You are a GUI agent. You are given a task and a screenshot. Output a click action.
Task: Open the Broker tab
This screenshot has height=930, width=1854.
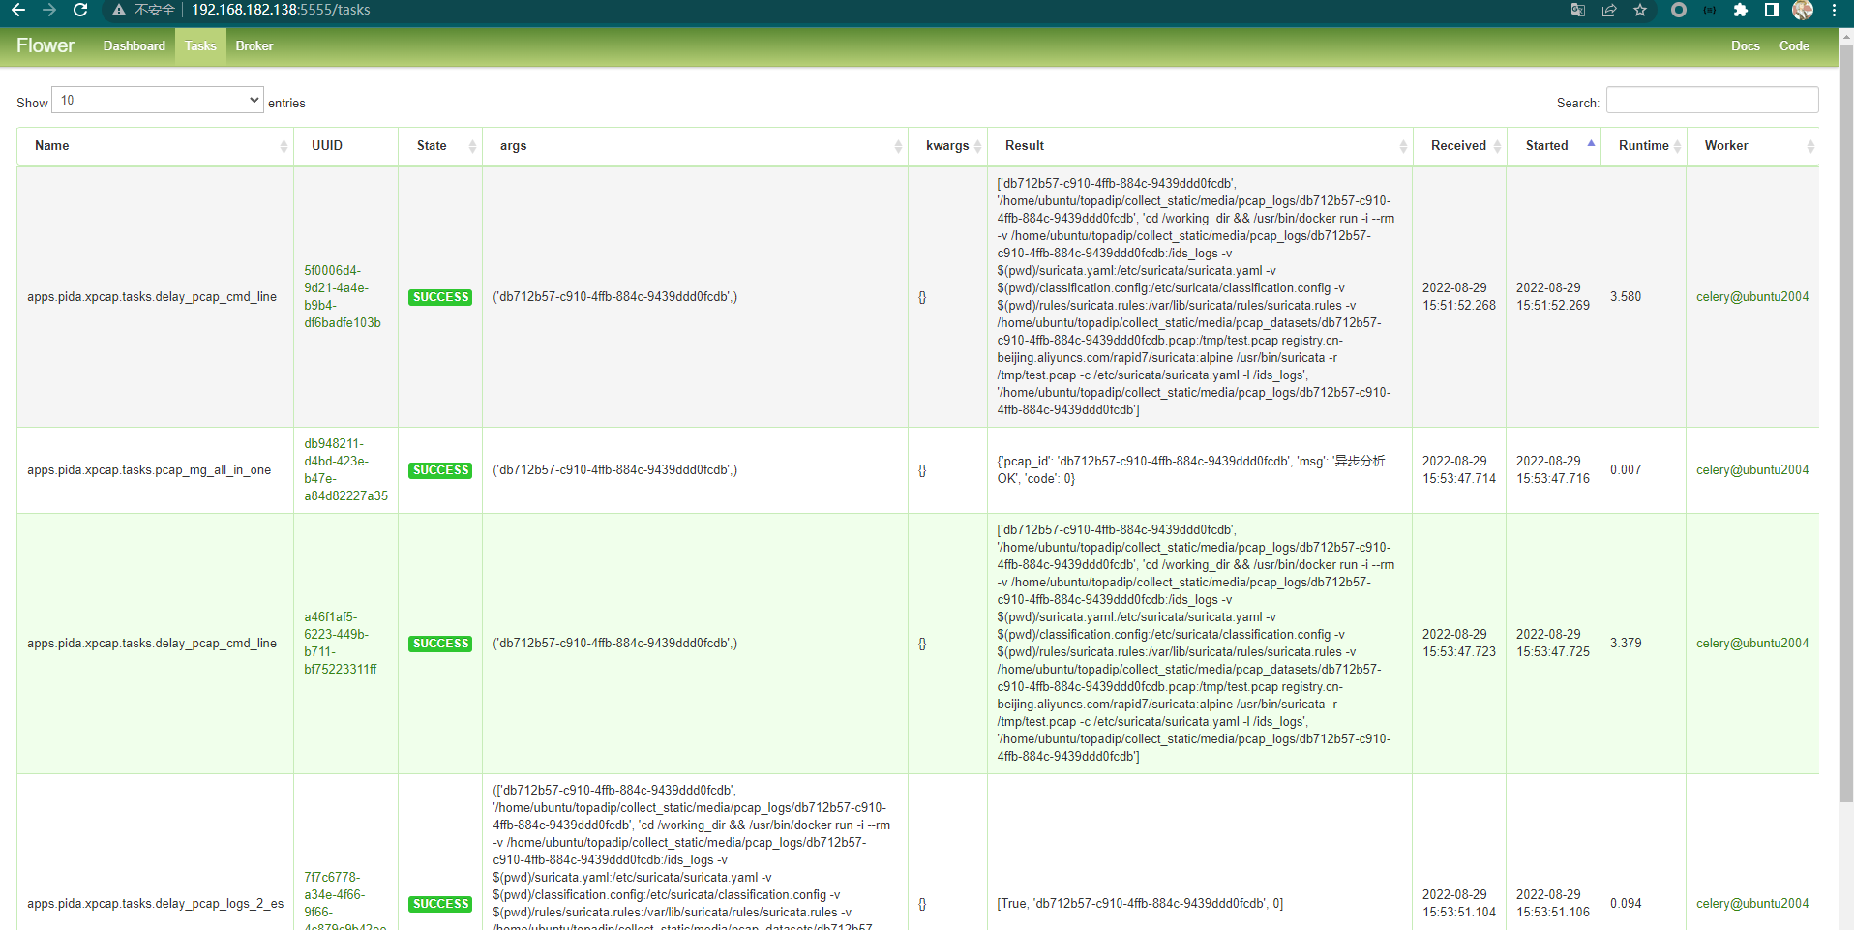click(254, 45)
